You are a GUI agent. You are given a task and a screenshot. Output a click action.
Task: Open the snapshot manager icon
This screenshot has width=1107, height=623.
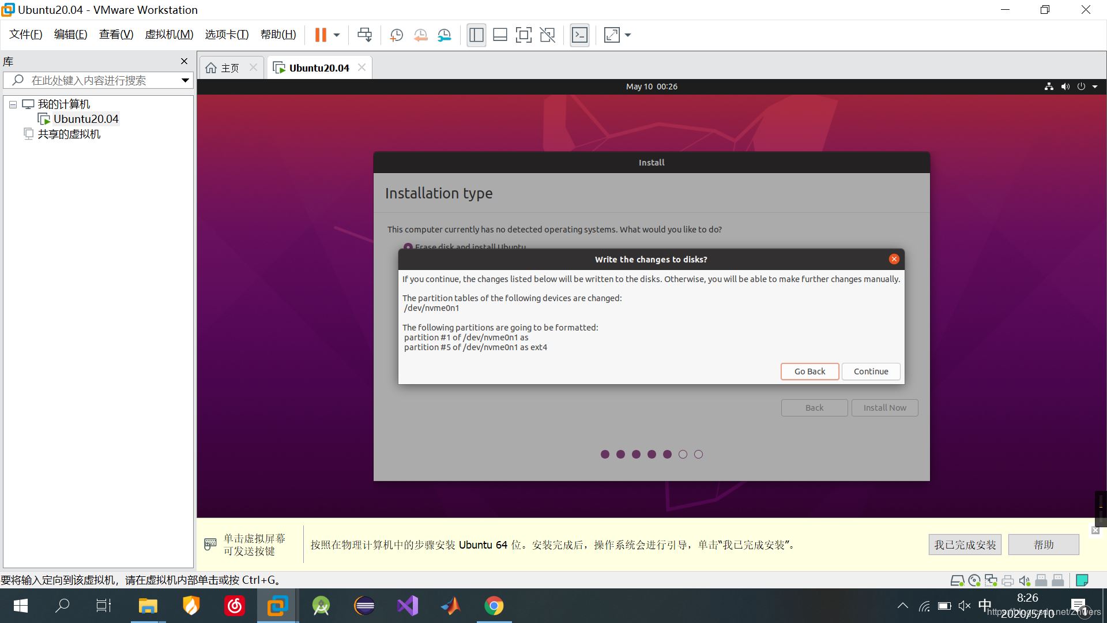coord(444,35)
